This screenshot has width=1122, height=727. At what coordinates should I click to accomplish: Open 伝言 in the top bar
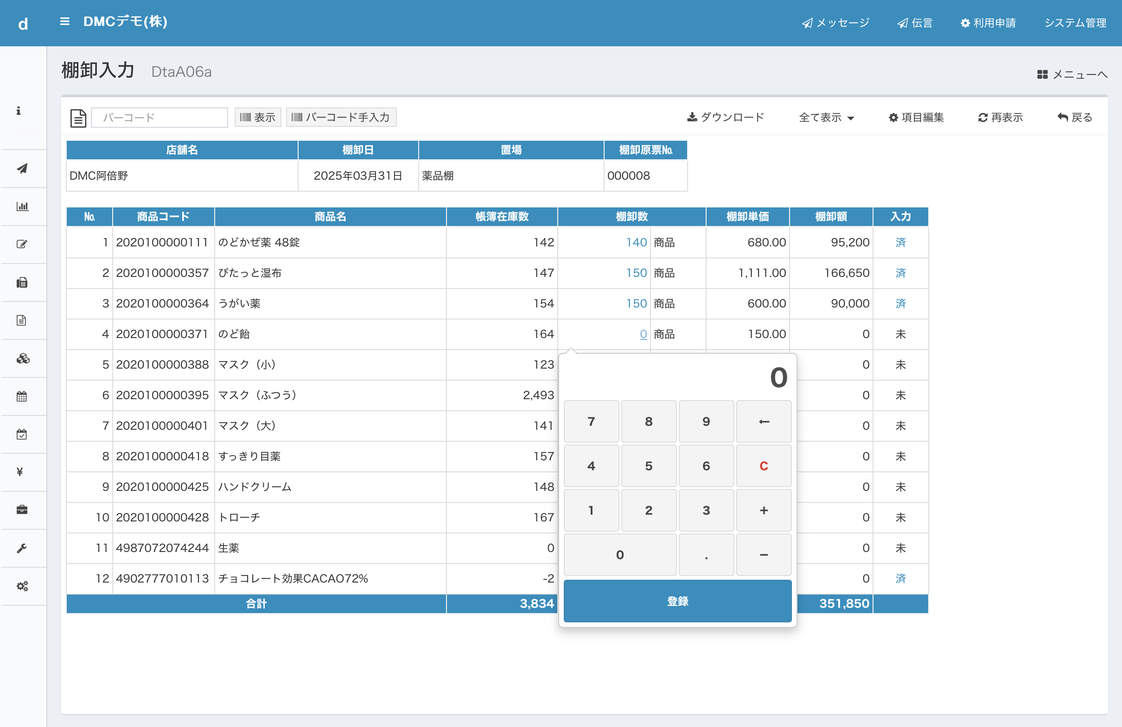click(915, 23)
